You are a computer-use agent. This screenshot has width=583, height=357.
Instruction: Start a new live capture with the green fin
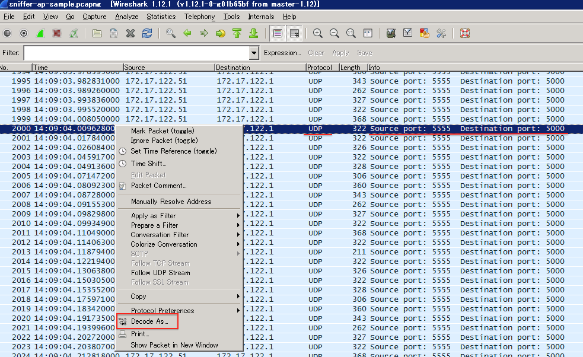[x=40, y=33]
